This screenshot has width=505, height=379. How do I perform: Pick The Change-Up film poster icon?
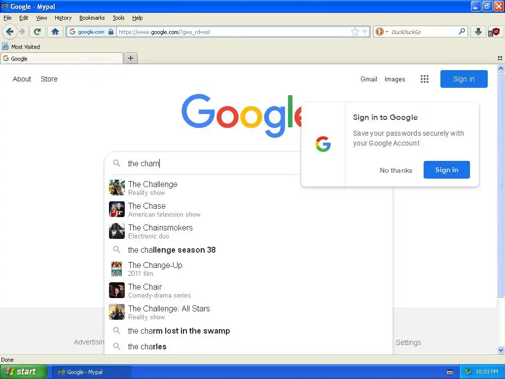[x=116, y=269]
